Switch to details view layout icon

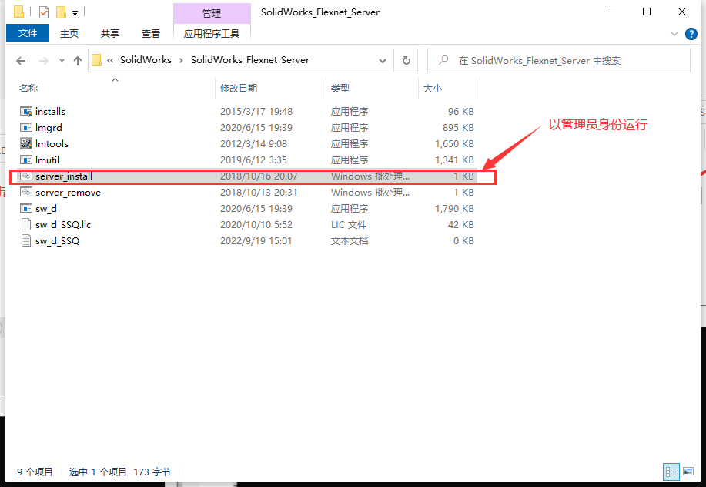671,472
